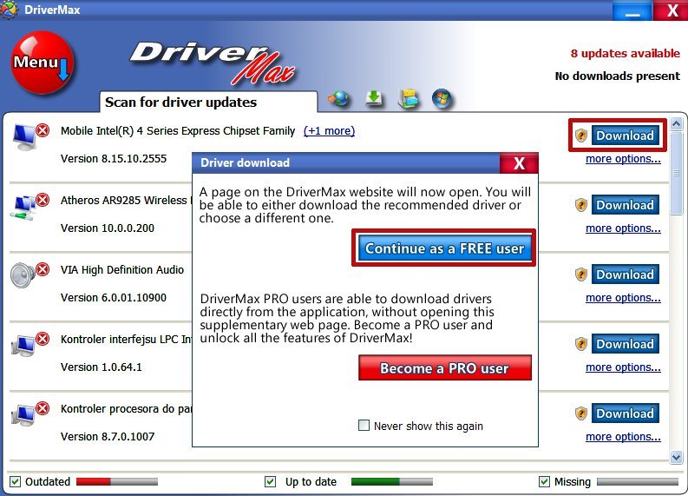Click Version 8.15.10.2555 text
This screenshot has height=496, width=688.
pos(114,159)
